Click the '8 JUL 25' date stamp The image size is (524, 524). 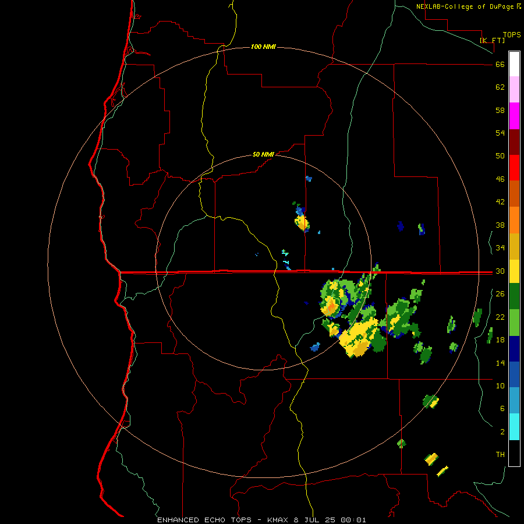point(315,520)
